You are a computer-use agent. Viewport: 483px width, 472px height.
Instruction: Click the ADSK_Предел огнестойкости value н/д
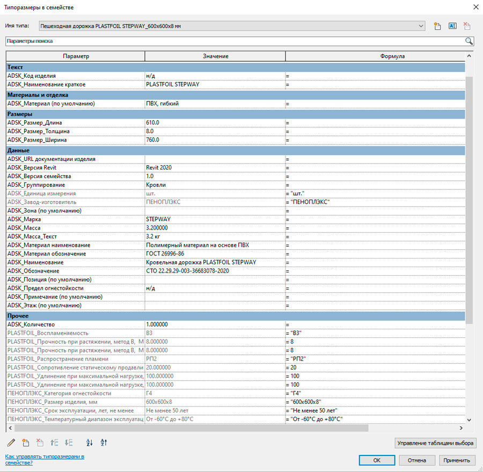tap(150, 289)
